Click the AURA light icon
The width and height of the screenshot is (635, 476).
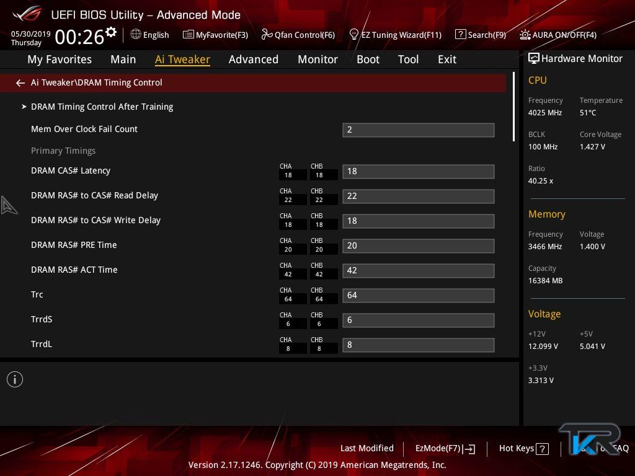point(525,35)
